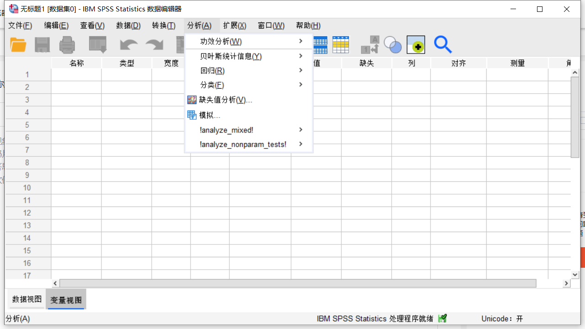The image size is (585, 329).
Task: Open the recall recent dialogs icon
Action: 97,45
